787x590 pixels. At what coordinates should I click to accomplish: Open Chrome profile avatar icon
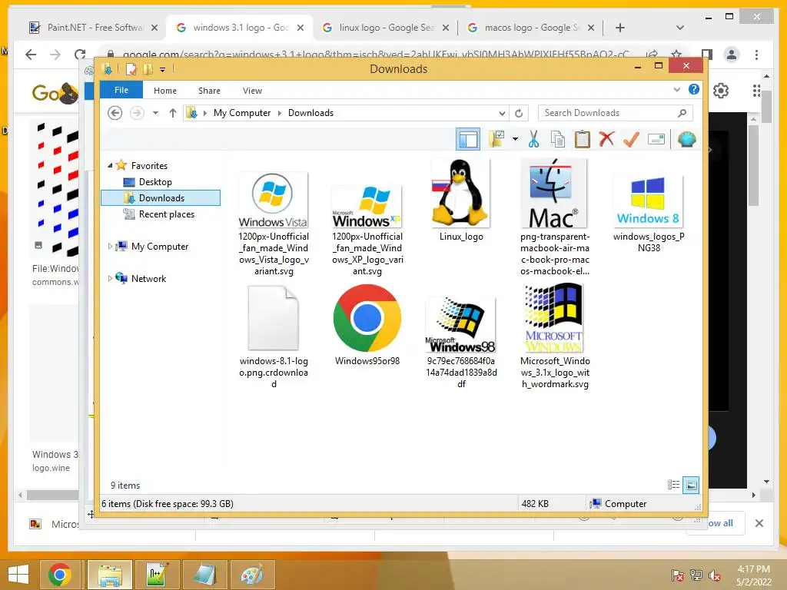click(x=732, y=55)
